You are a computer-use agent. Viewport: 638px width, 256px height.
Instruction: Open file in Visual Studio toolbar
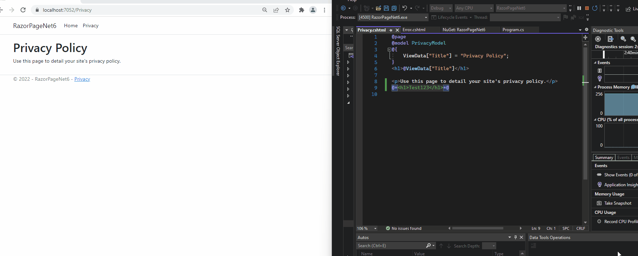[x=379, y=8]
